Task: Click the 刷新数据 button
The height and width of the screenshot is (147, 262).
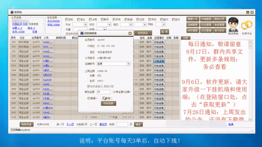Action: click(x=27, y=124)
